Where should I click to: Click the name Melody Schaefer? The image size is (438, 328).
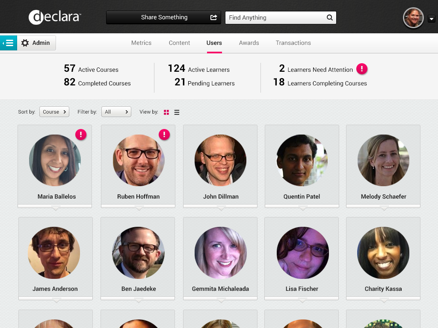(384, 196)
